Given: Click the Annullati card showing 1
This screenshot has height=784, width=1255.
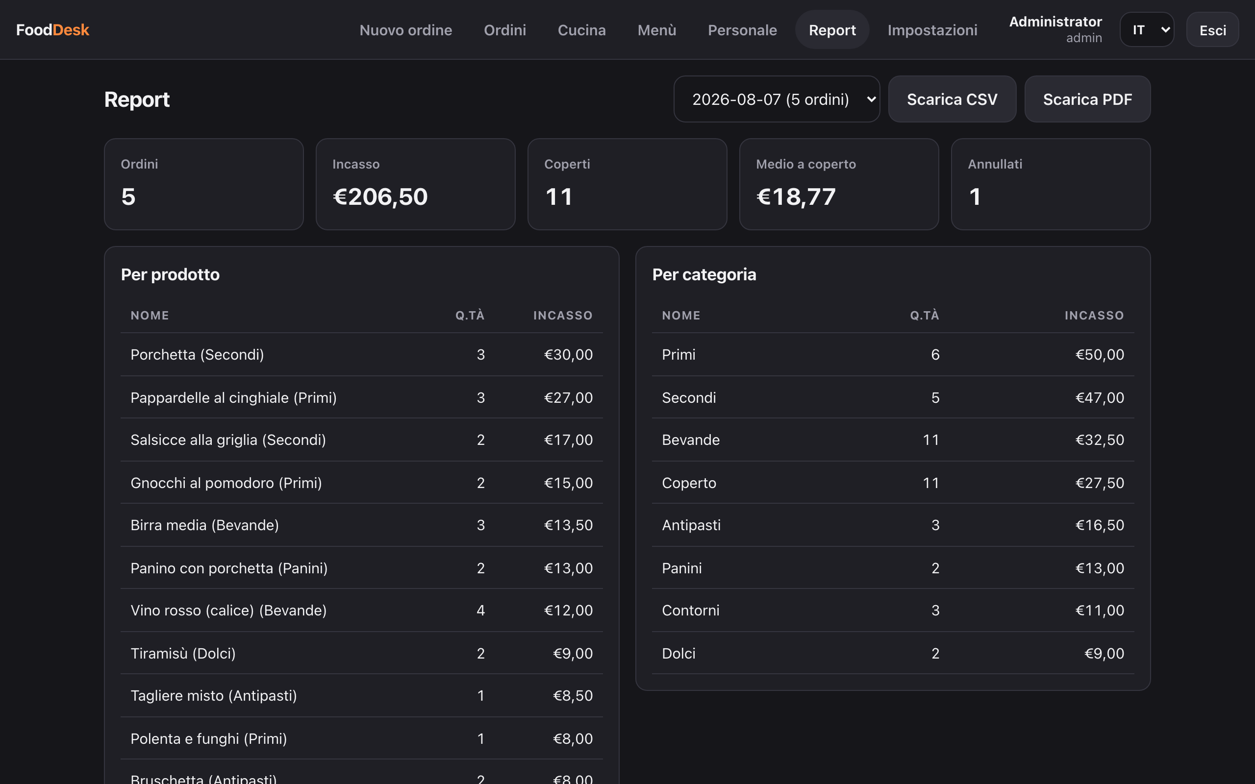Looking at the screenshot, I should pos(1051,184).
